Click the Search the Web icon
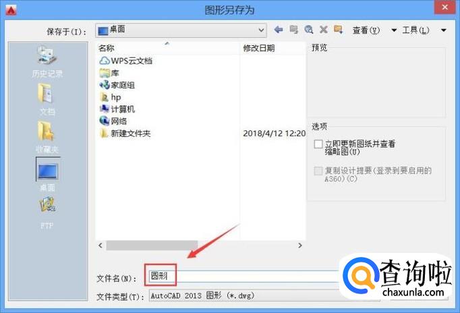This screenshot has width=460, height=313. coord(309,30)
